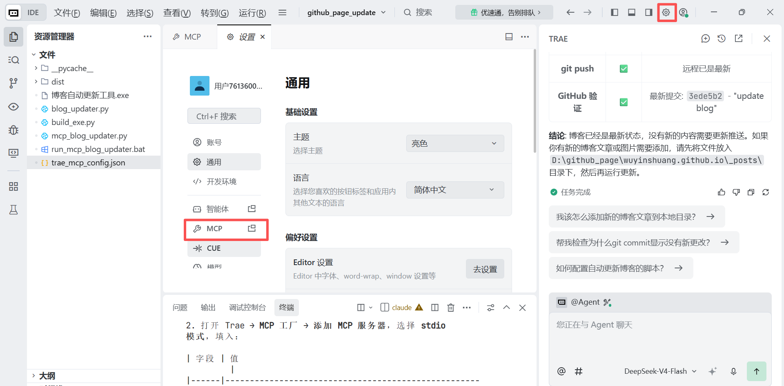
Task: Click the prompt enhance sparkle icon
Action: [713, 371]
